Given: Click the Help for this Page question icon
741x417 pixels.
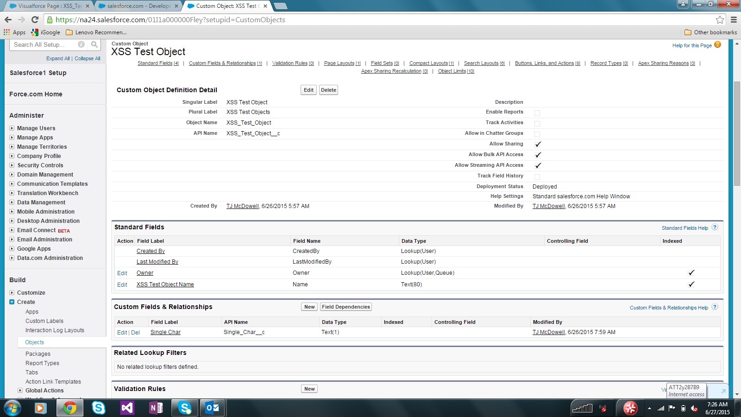Looking at the screenshot, I should (717, 45).
